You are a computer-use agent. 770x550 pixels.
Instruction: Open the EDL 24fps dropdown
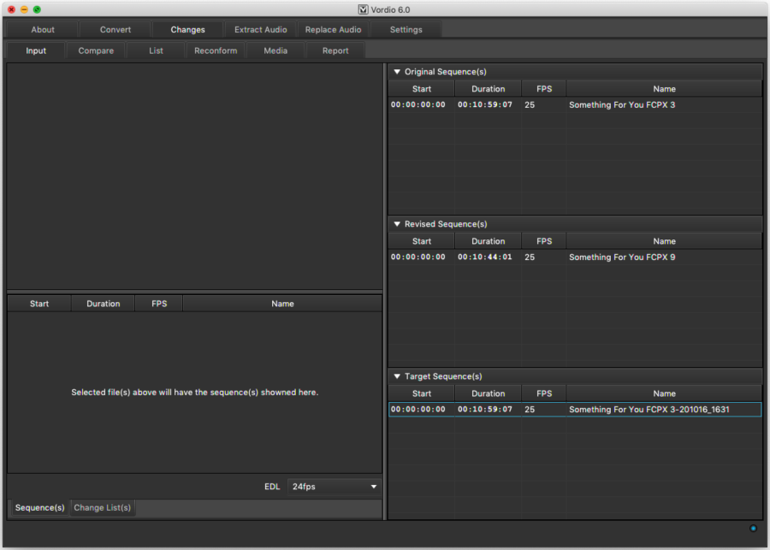pyautogui.click(x=335, y=487)
